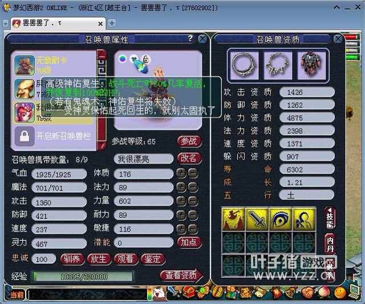Select the first pet portrait in list

coord(24,65)
